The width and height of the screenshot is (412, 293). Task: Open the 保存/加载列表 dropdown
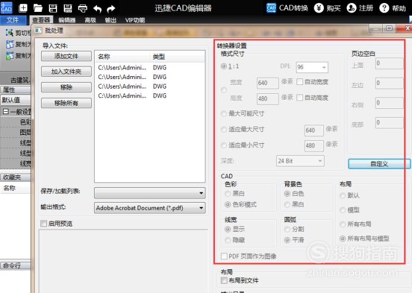tap(150, 193)
